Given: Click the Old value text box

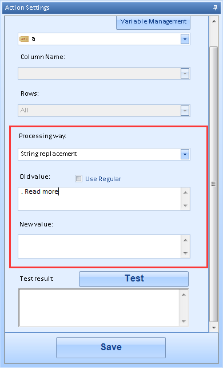Looking at the screenshot, I should (x=99, y=199).
